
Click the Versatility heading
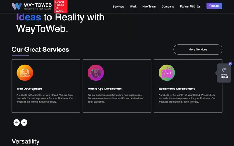pyautogui.click(x=26, y=141)
